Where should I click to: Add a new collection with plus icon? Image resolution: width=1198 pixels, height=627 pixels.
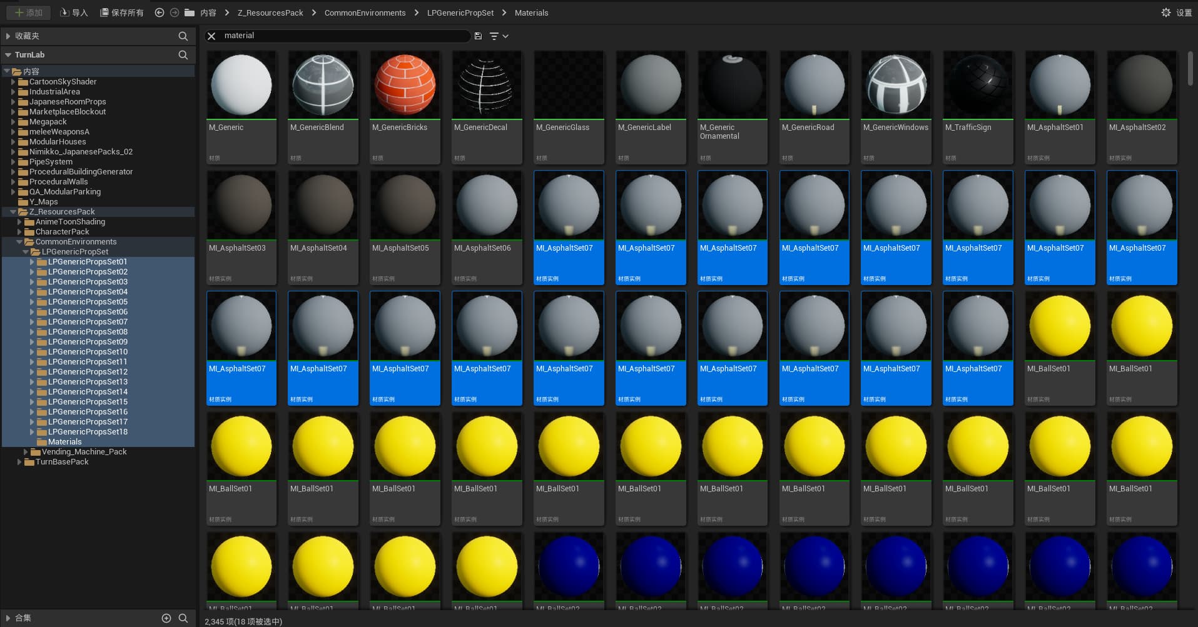coord(166,618)
